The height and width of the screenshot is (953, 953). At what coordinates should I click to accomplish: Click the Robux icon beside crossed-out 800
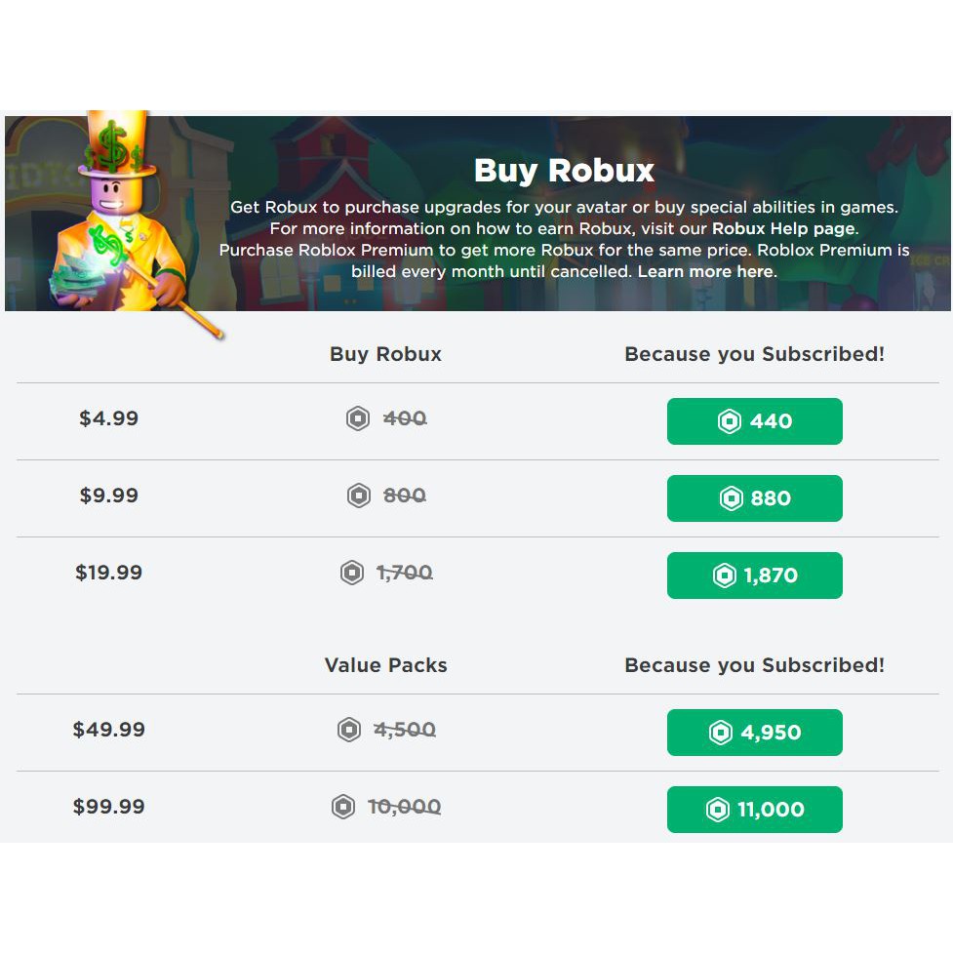point(359,496)
